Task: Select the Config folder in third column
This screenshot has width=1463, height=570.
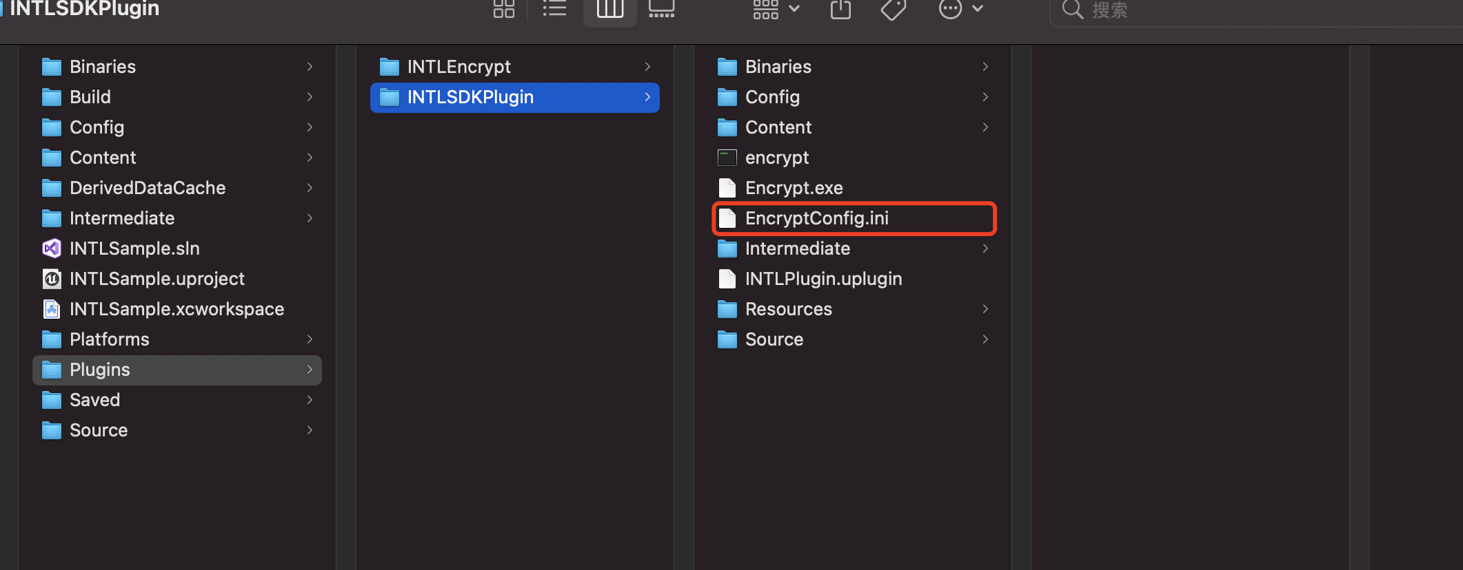Action: (853, 97)
